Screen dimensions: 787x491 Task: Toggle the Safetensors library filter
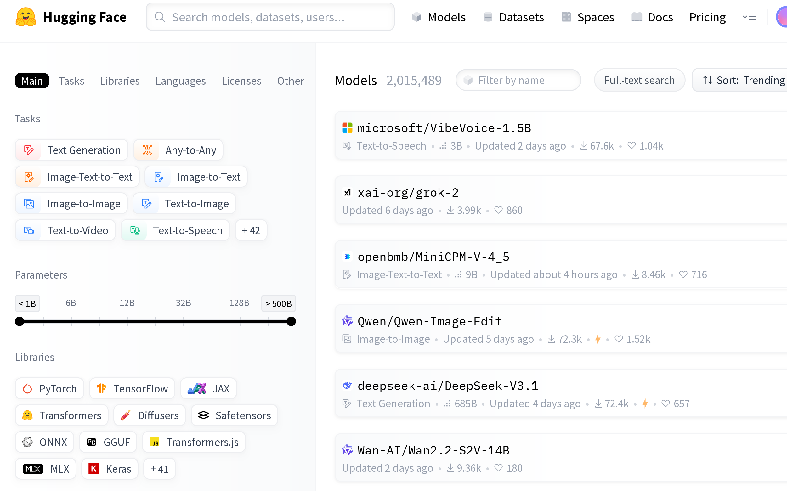click(235, 415)
